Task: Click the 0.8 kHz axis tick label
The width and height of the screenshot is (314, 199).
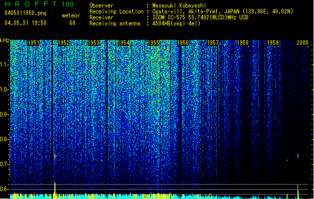Action: [x=4, y=139]
